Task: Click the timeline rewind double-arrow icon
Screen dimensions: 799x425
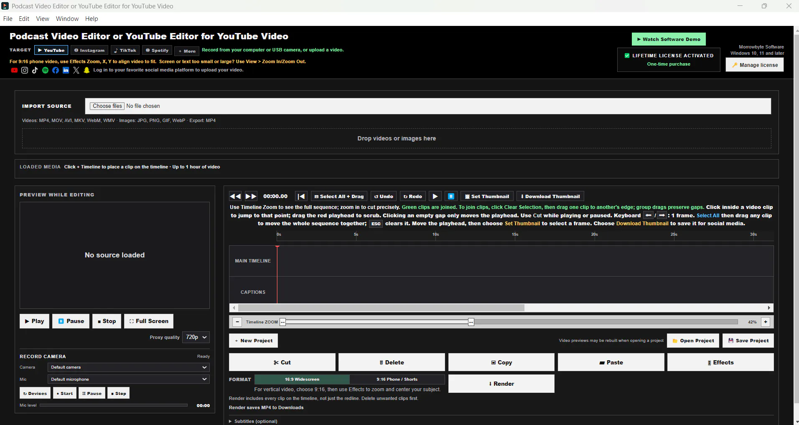Action: coord(235,196)
